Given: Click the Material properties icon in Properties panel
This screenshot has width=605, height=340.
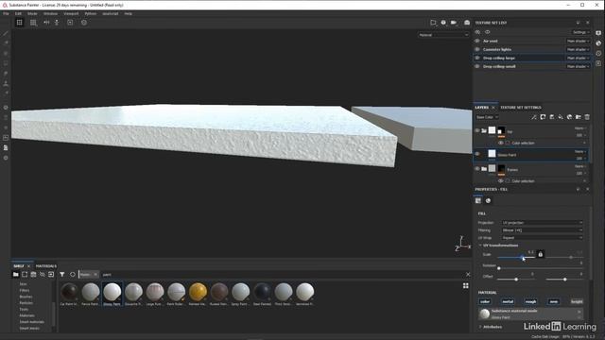Looking at the screenshot, I should click(478, 201).
